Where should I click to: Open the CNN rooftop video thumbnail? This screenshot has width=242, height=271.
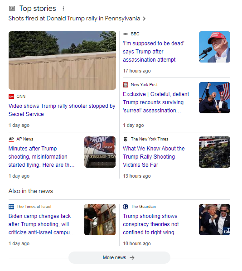62,60
